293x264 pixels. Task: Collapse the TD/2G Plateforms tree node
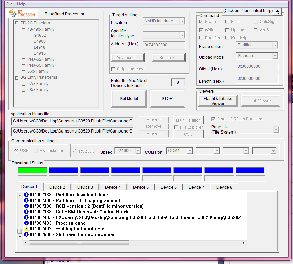pyautogui.click(x=17, y=23)
